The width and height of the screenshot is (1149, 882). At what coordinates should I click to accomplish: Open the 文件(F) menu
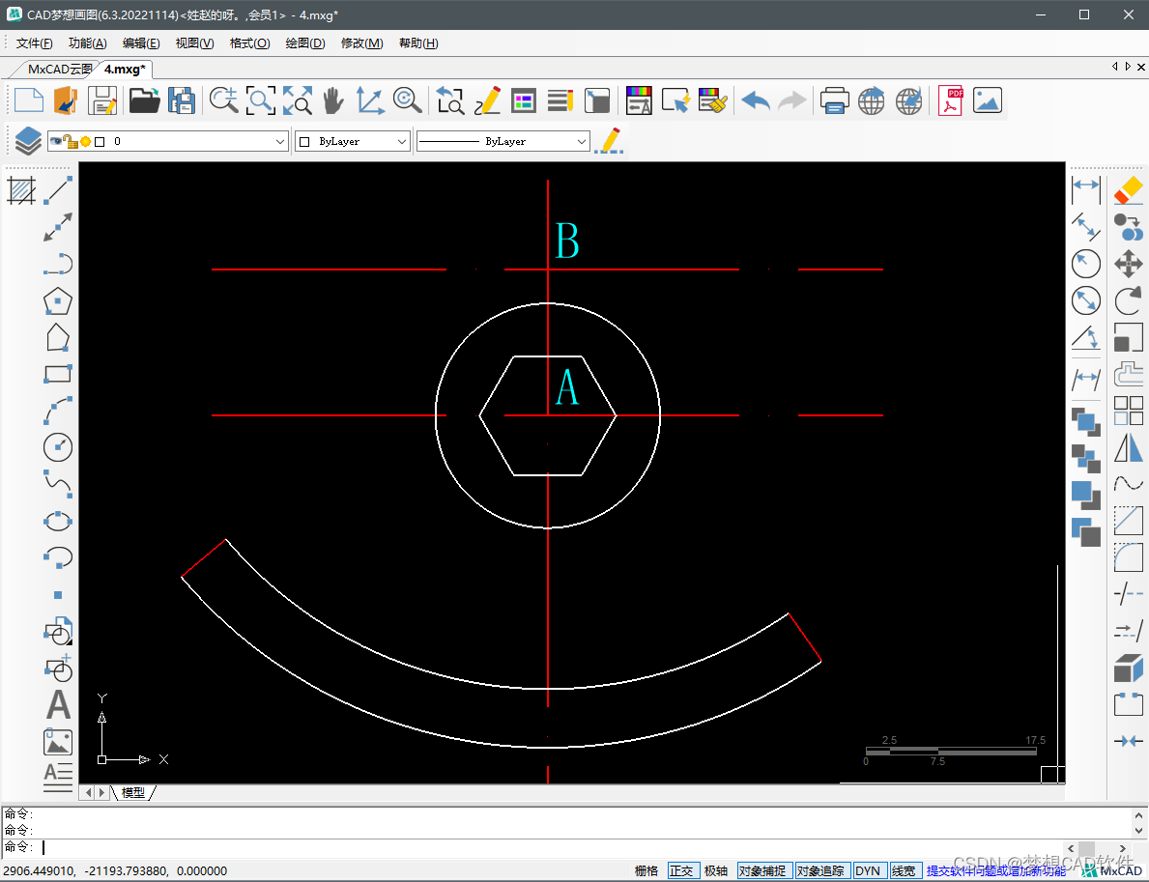(34, 43)
